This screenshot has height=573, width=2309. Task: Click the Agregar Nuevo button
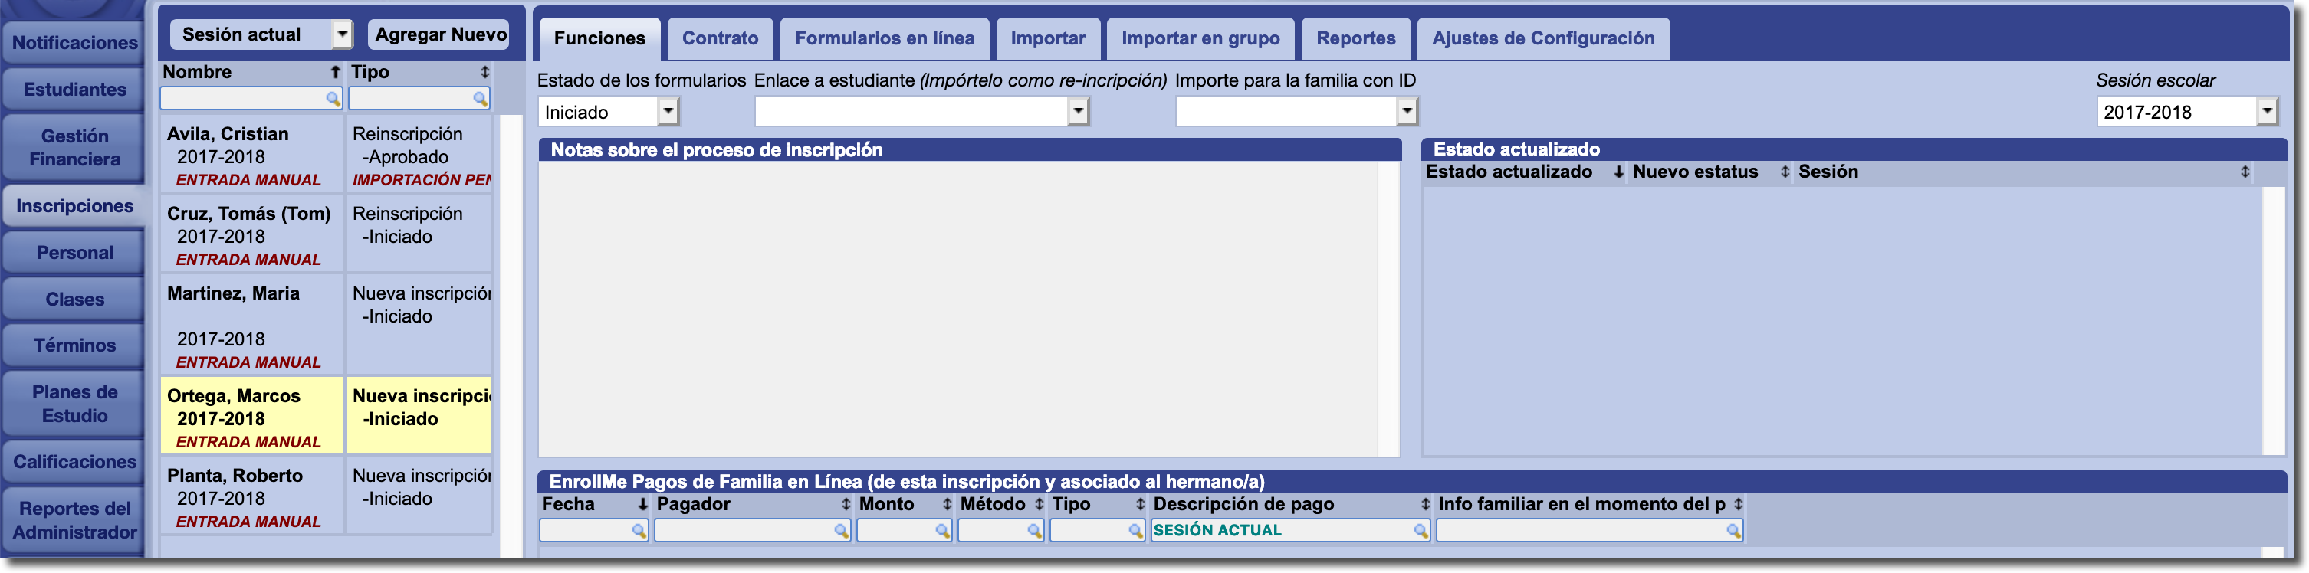(x=440, y=35)
